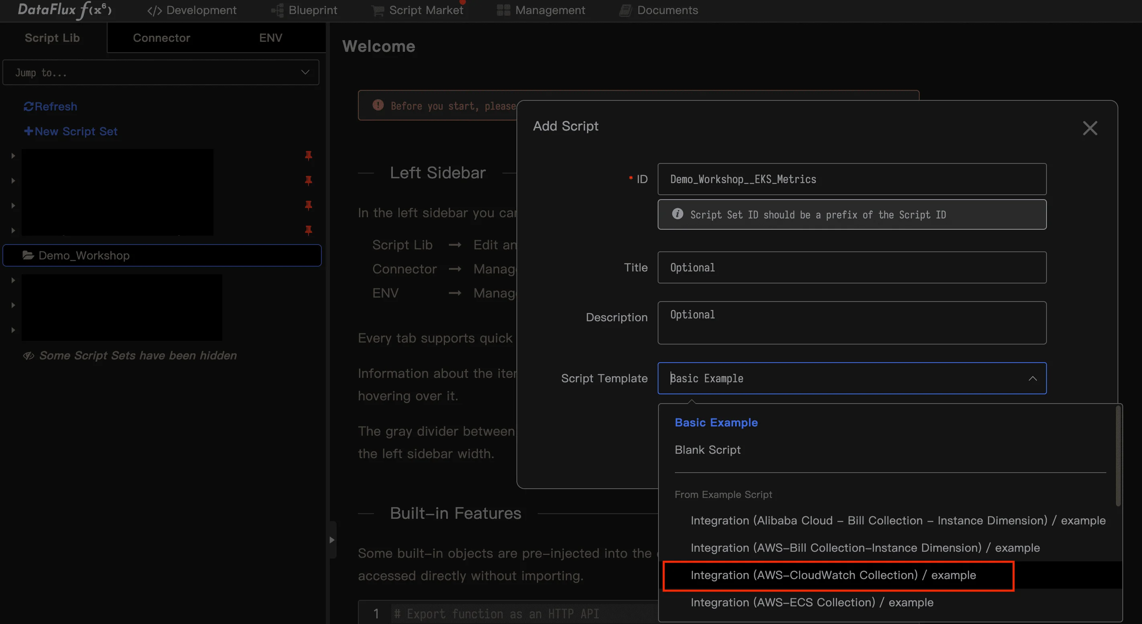Click the info icon in Script ID hint
This screenshot has height=624, width=1142.
coord(677,214)
